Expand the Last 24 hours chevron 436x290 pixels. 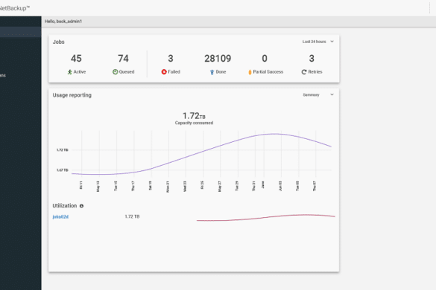[332, 42]
